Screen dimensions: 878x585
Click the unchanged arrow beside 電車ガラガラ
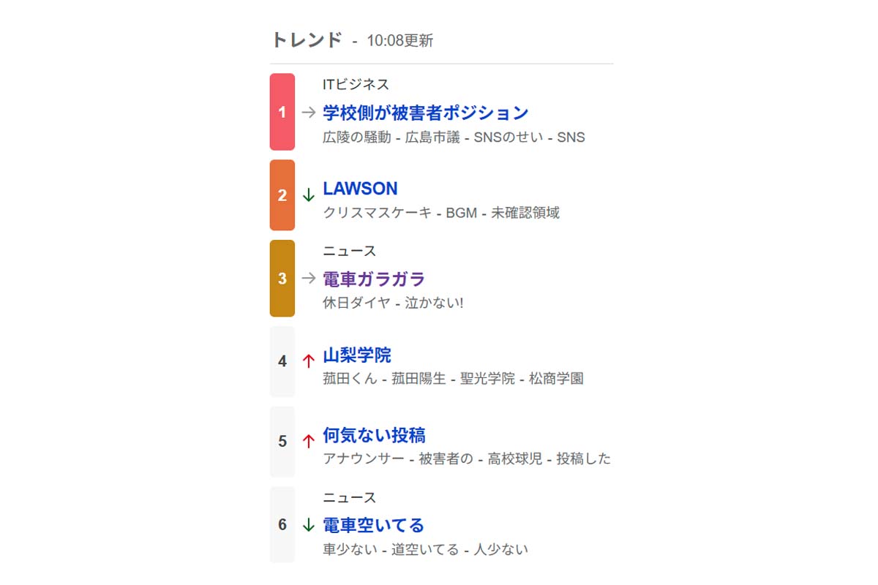point(309,279)
